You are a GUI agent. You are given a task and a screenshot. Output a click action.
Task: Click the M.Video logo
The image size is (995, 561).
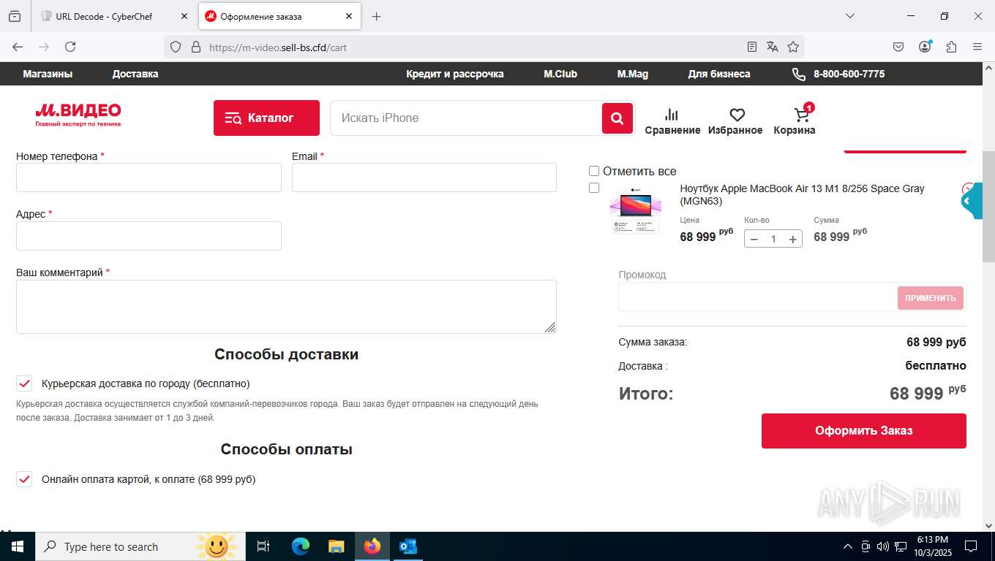pyautogui.click(x=78, y=115)
